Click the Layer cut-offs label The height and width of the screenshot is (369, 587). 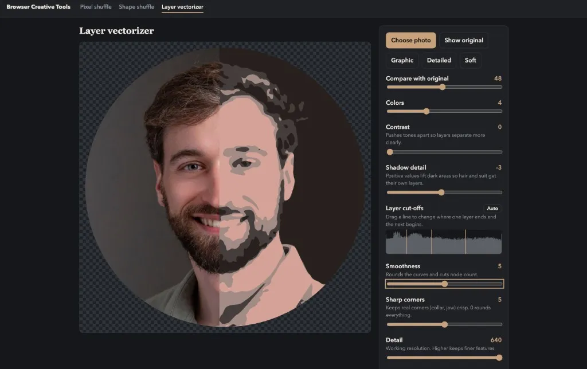404,208
